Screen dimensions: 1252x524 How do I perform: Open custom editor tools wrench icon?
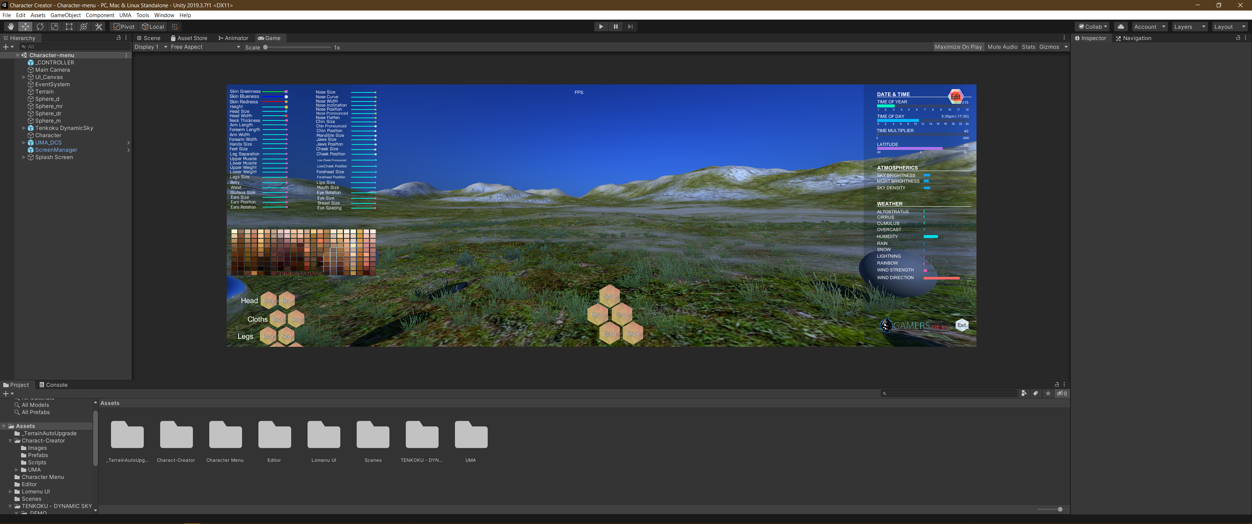pos(99,27)
